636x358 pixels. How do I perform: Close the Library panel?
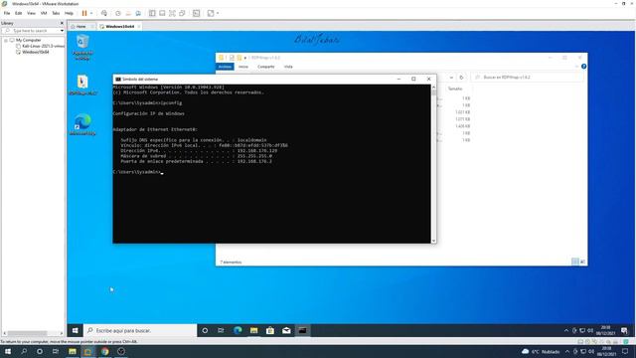pyautogui.click(x=62, y=23)
